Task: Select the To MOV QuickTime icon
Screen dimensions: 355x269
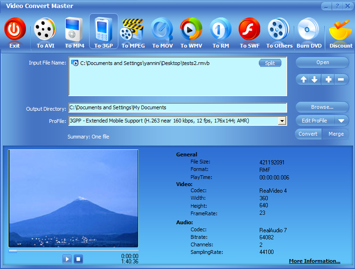Action: 162,29
